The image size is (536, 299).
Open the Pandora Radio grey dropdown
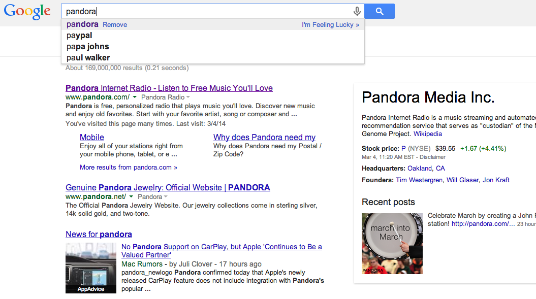point(166,97)
